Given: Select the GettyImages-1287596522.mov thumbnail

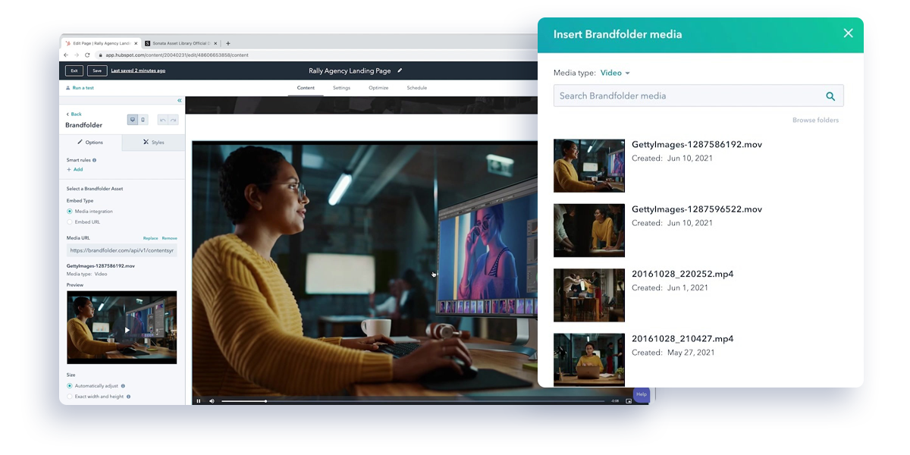Looking at the screenshot, I should pos(589,231).
